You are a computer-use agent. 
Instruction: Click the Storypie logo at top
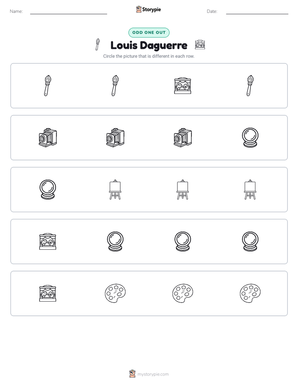(x=148, y=9)
